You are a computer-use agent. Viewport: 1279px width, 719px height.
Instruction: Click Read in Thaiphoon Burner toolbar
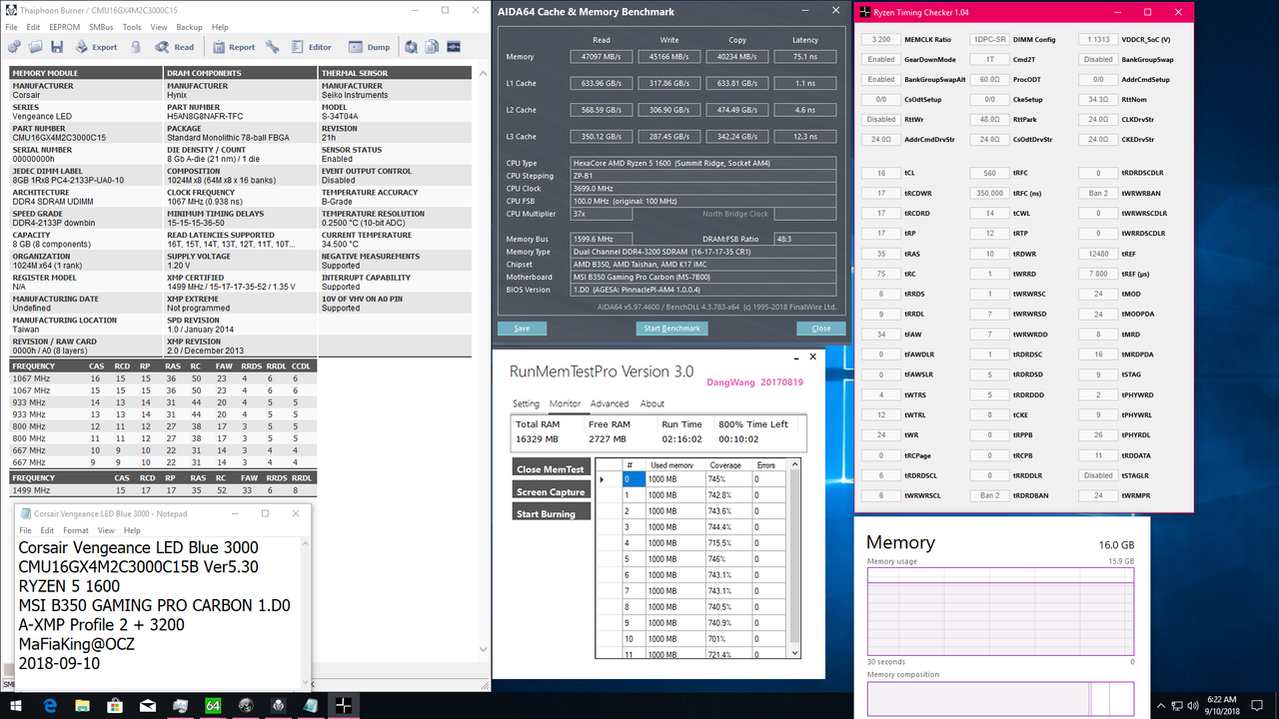175,47
